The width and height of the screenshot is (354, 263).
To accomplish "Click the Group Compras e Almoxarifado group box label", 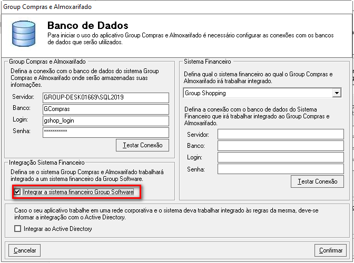I will click(47, 62).
